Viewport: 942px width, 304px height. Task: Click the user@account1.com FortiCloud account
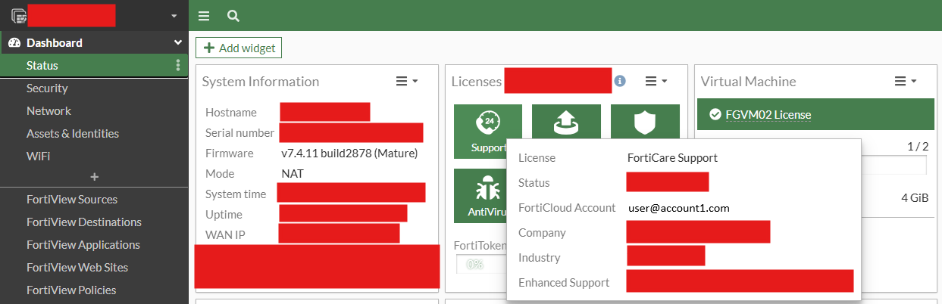click(x=679, y=208)
